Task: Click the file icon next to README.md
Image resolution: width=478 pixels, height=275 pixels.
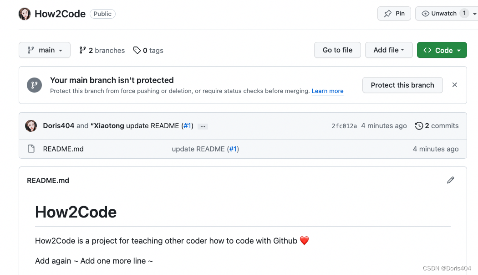Action: 31,149
